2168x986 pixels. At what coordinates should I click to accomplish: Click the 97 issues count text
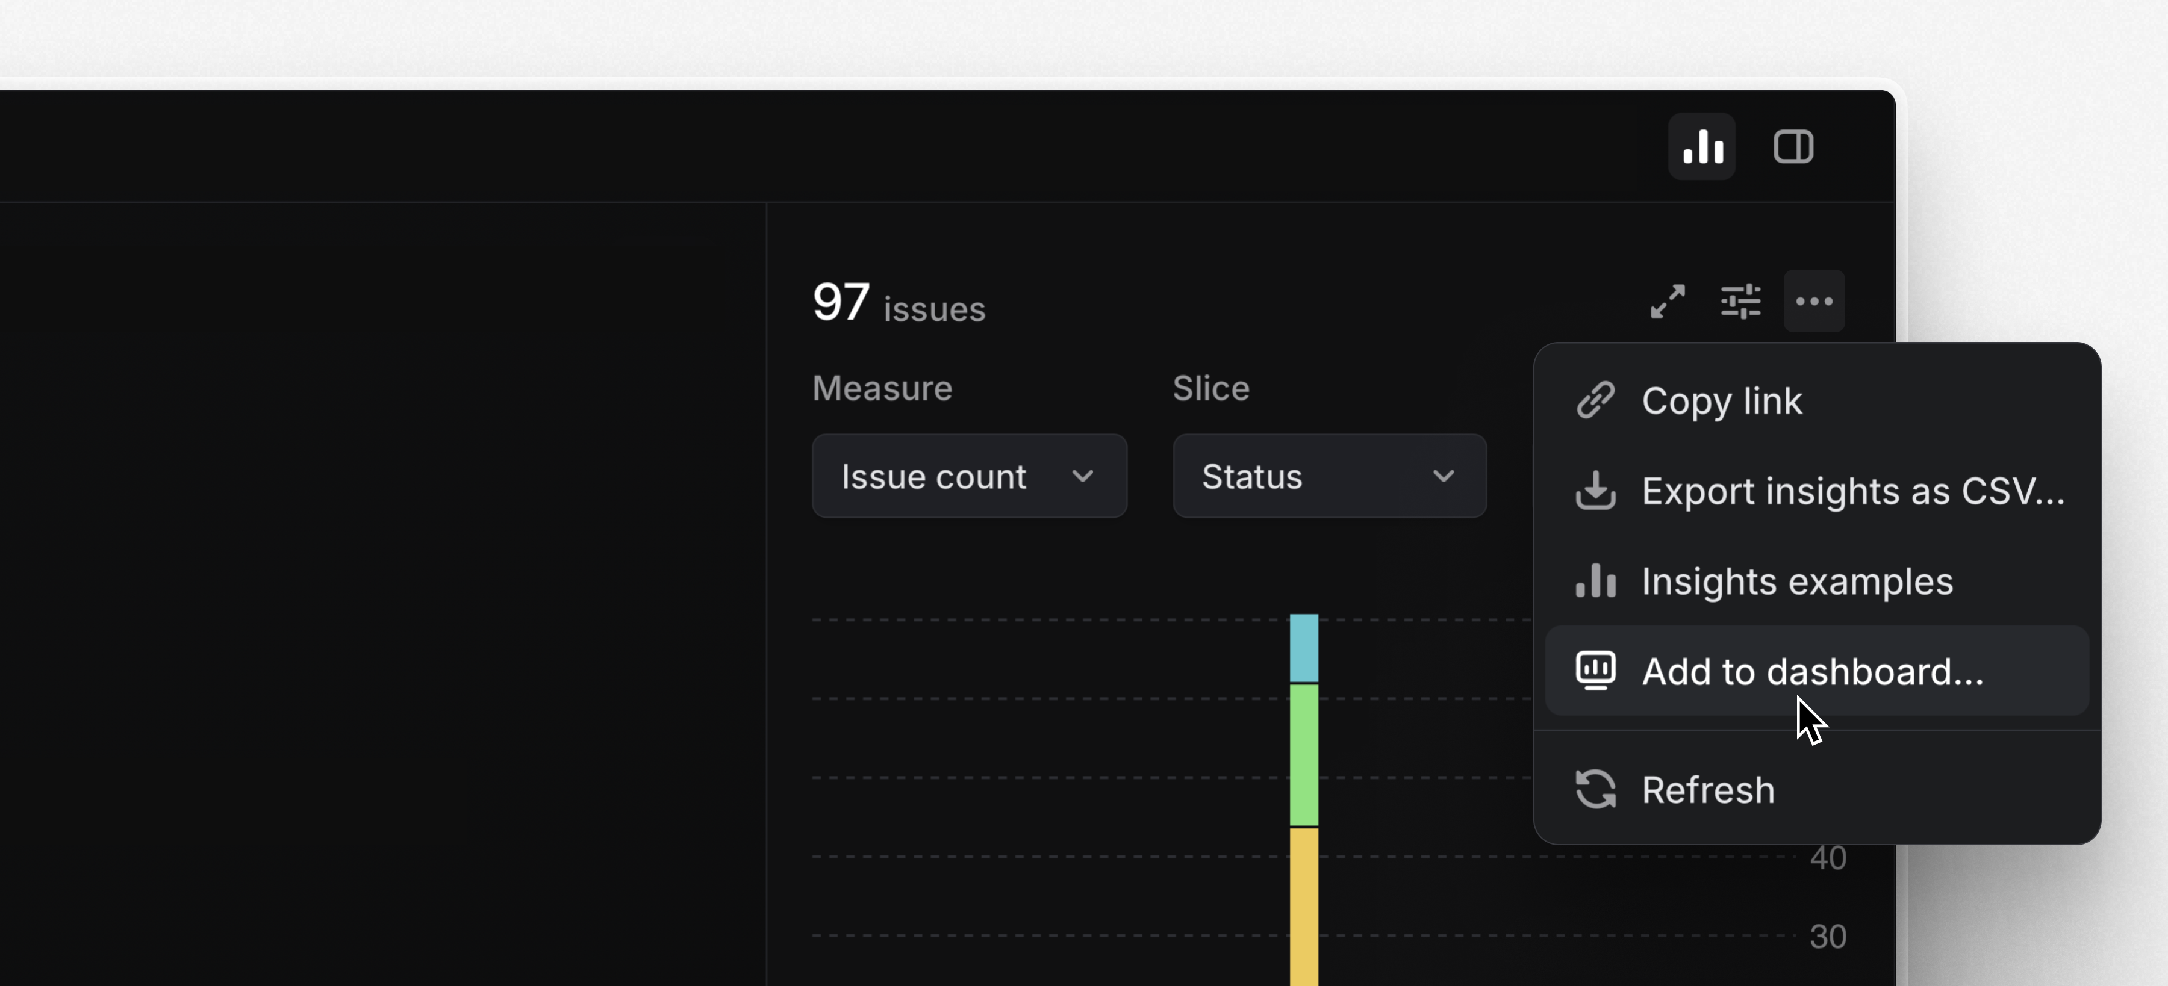[898, 303]
